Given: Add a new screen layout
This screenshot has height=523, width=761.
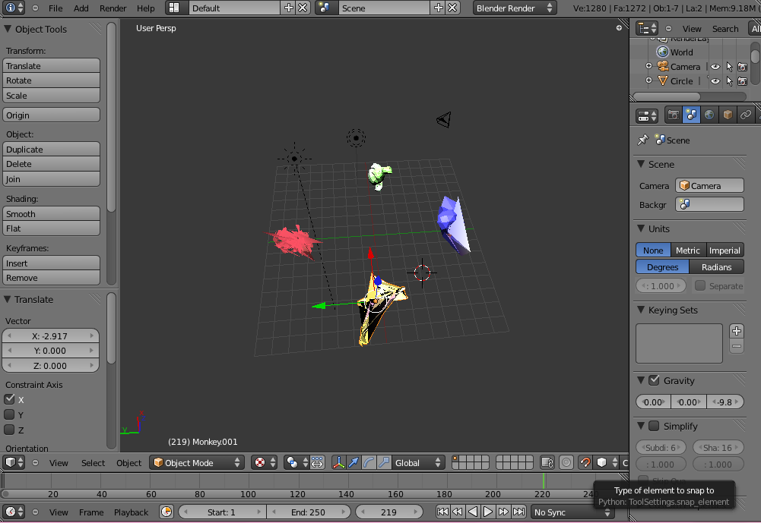Looking at the screenshot, I should 288,8.
